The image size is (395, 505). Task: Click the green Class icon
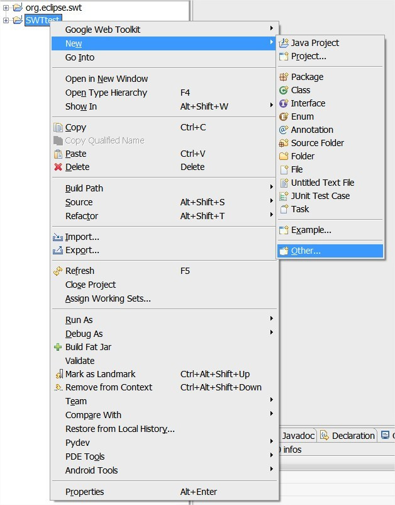click(x=284, y=90)
